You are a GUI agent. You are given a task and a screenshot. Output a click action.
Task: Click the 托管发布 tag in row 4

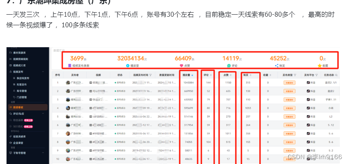tap(289, 108)
